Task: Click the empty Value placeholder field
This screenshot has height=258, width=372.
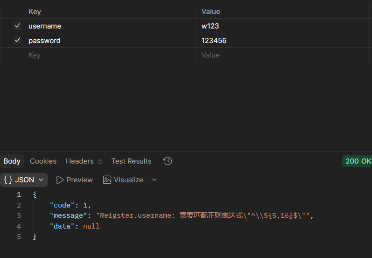Action: [283, 55]
